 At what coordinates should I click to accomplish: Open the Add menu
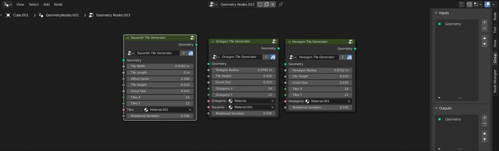click(47, 4)
